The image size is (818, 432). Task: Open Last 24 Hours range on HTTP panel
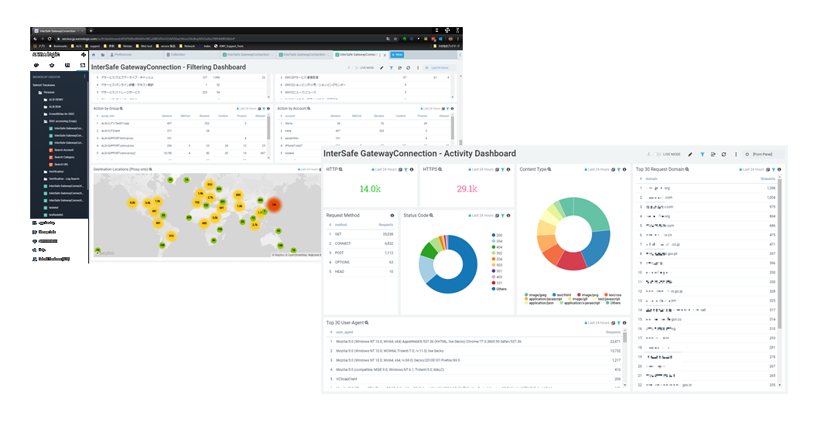[x=385, y=169]
